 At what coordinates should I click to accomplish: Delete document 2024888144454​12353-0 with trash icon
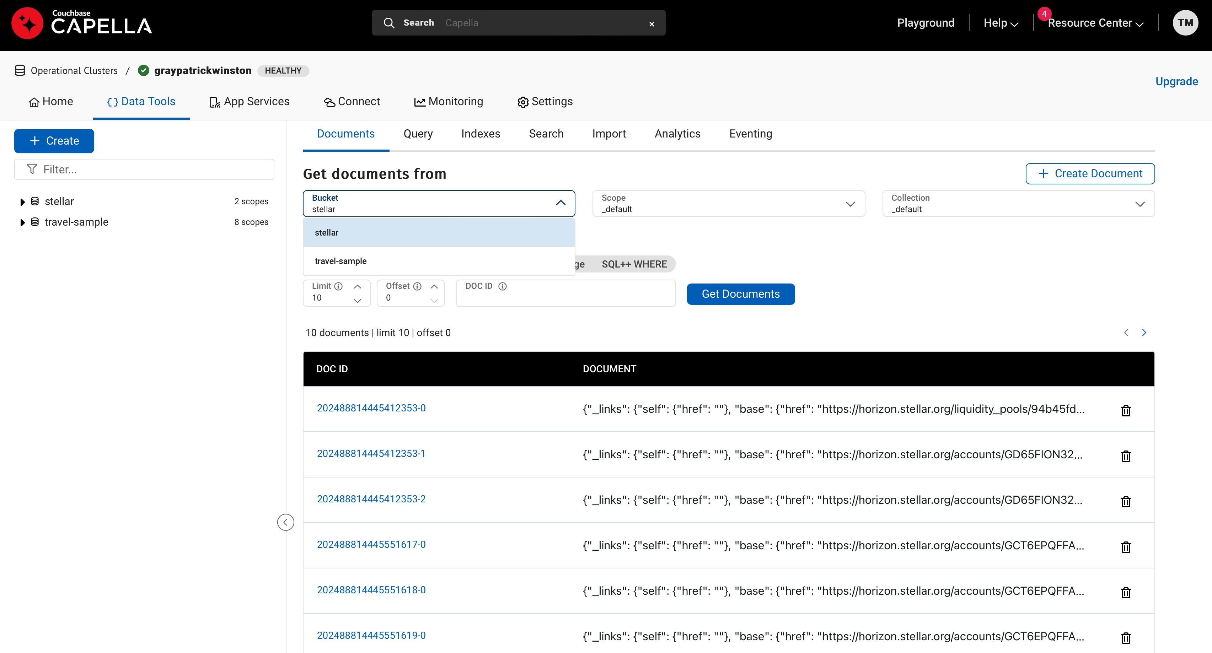click(x=1125, y=410)
